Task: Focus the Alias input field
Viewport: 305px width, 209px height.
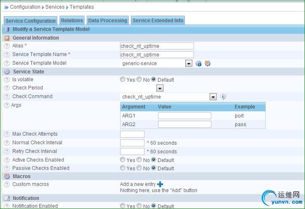Action: 157,46
